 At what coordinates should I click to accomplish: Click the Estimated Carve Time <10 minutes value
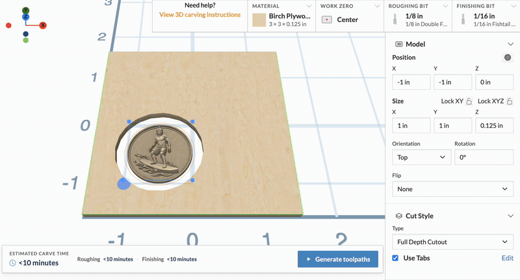pyautogui.click(x=38, y=263)
